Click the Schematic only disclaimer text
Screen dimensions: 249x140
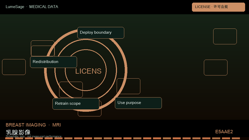pyautogui.click(x=33, y=136)
